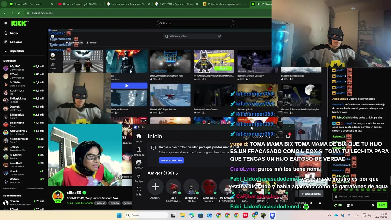Open the 690 channel points icon

tap(338, 205)
